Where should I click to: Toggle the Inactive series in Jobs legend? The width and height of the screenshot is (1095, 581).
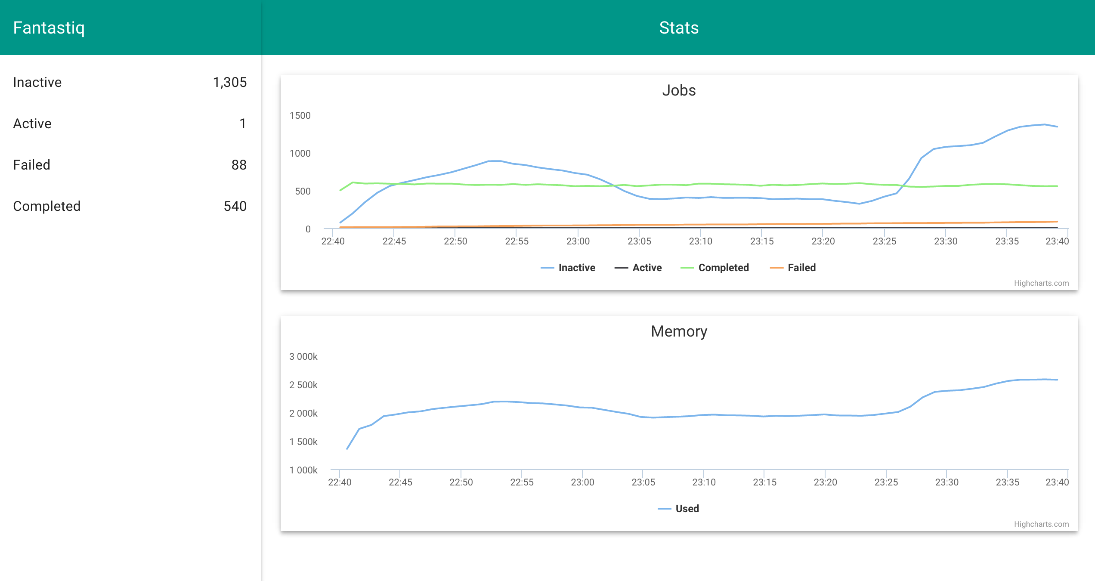pyautogui.click(x=576, y=268)
